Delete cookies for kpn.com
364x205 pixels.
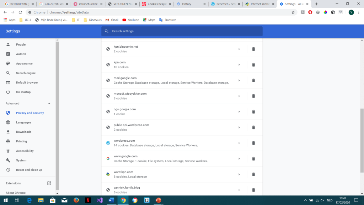pos(253,65)
